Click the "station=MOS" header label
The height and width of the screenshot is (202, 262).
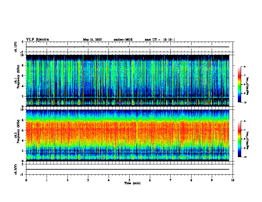point(123,40)
